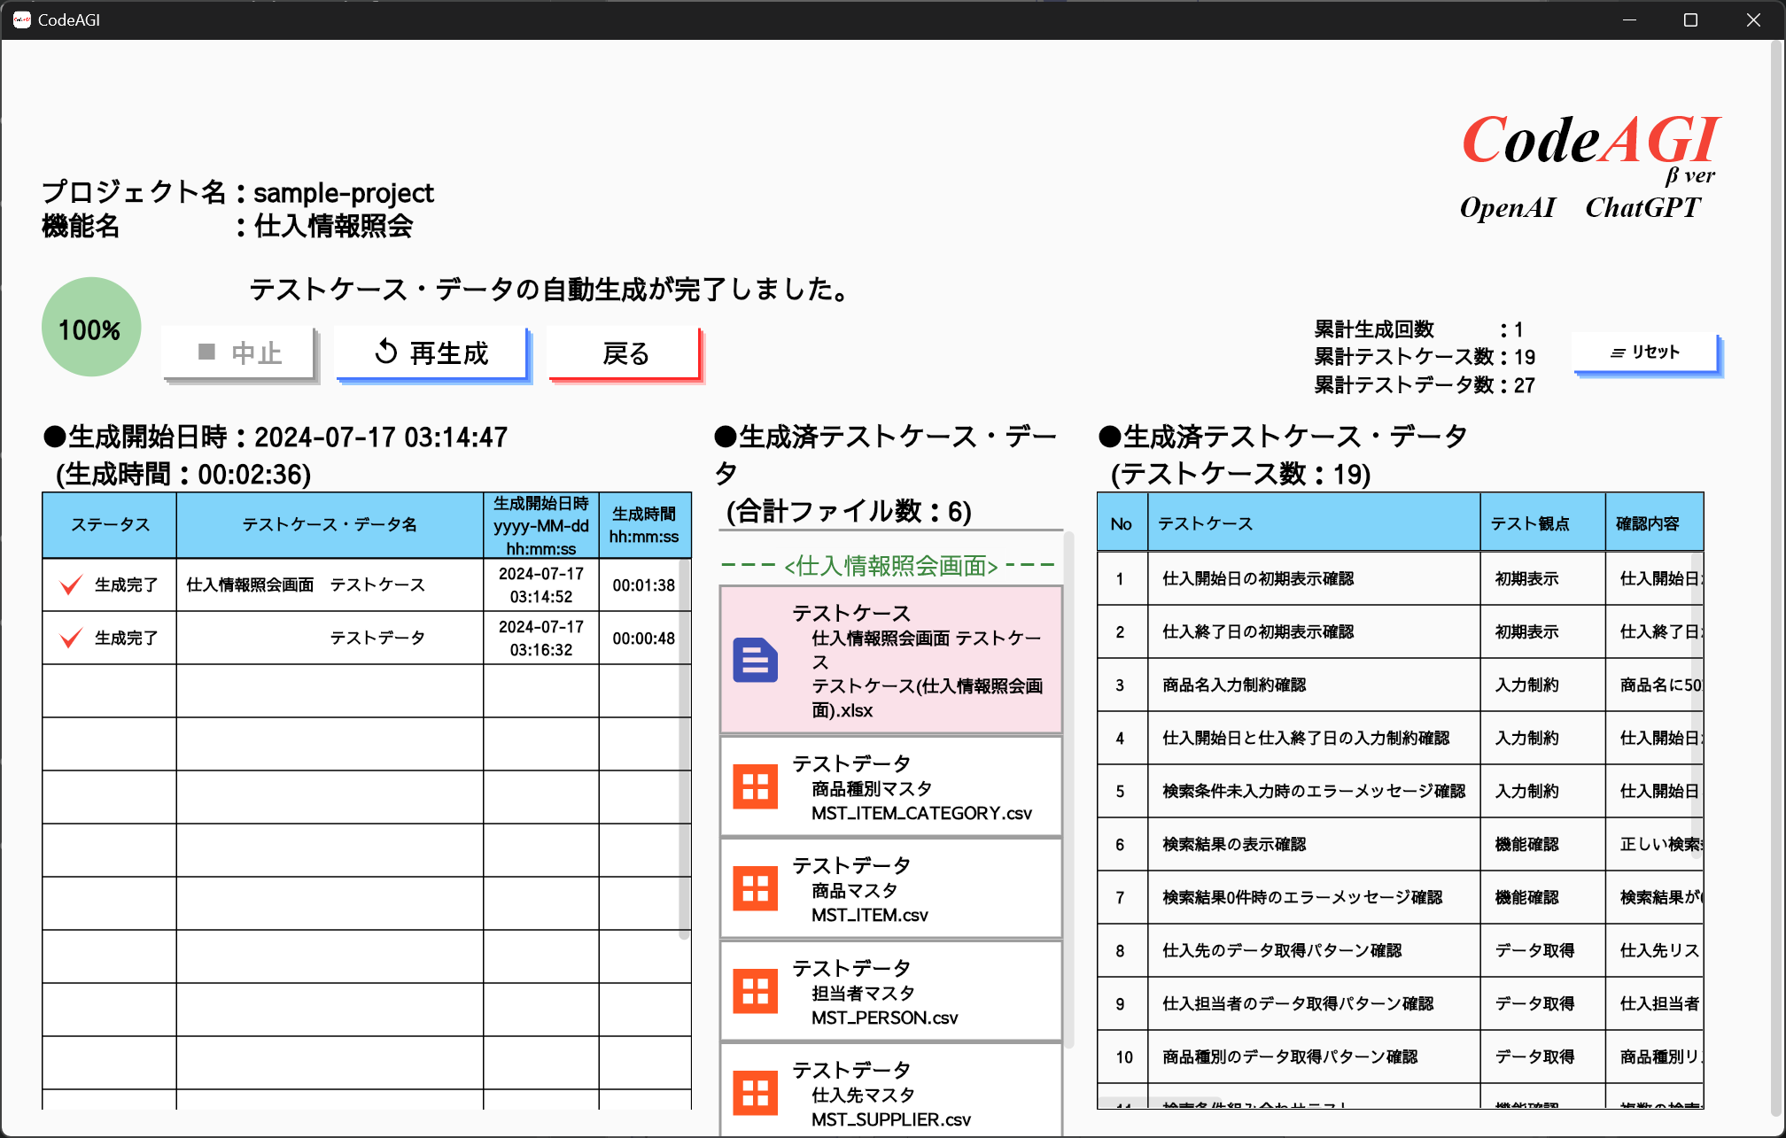Click the orange grid icon for MST_PERSON.csv
Screen dimensions: 1786x1138
pos(755,991)
